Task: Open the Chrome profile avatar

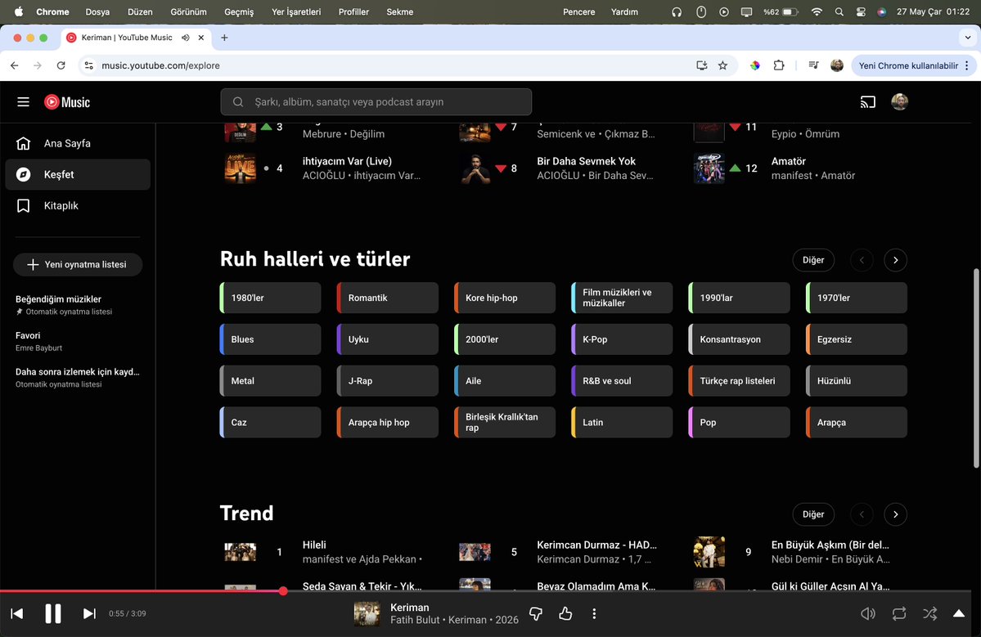Action: click(837, 65)
